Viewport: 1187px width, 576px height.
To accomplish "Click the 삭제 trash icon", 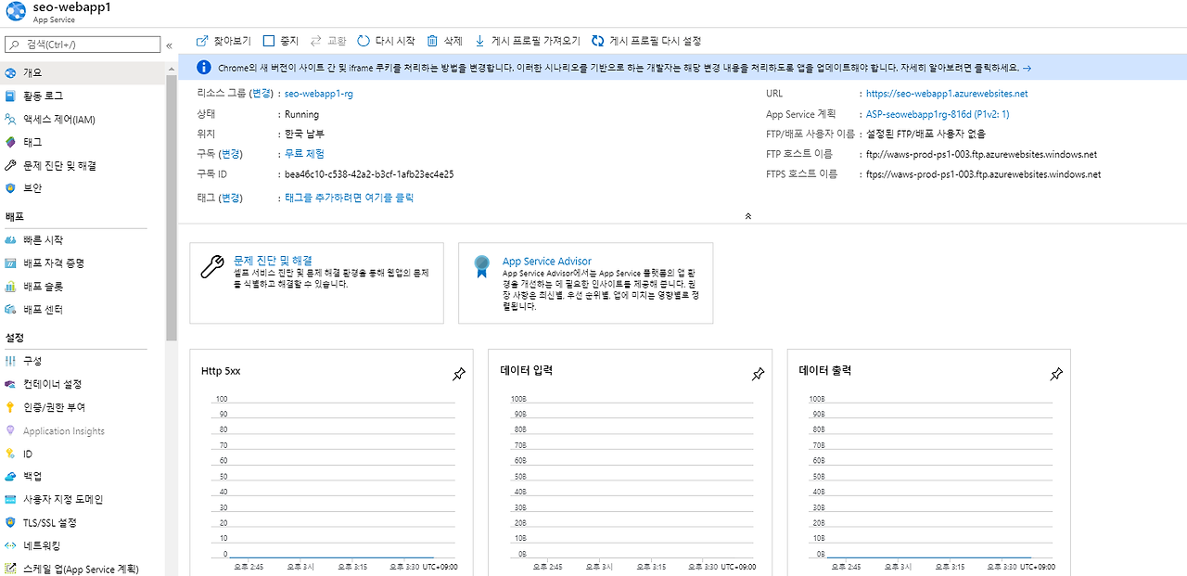I will click(432, 41).
